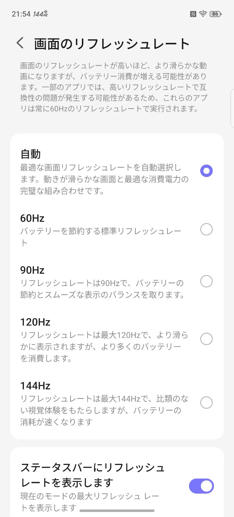Select the 60Hz radio button
This screenshot has height=517, width=234.
click(x=206, y=230)
